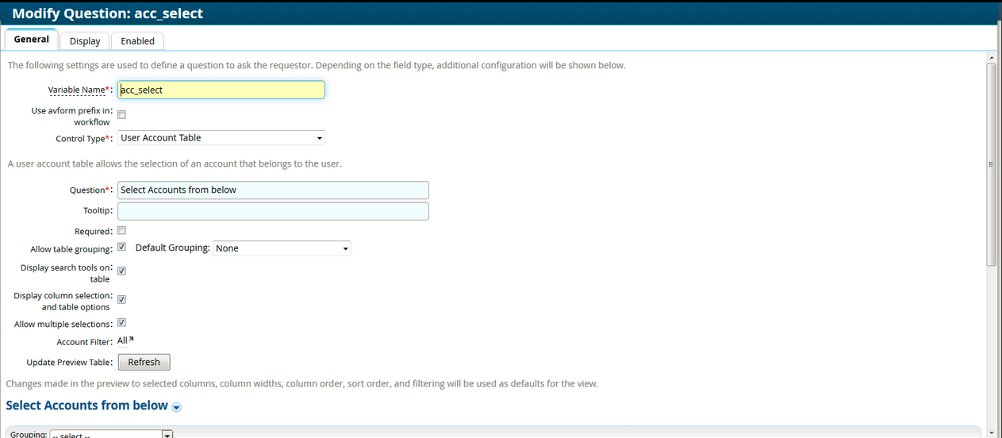Select the General tab
Viewport: 1002px width, 438px height.
[x=32, y=40]
